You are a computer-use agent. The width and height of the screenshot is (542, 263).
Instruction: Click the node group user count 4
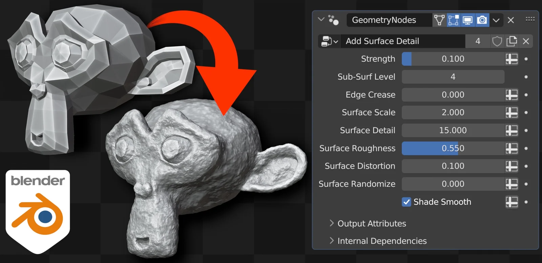coord(478,41)
